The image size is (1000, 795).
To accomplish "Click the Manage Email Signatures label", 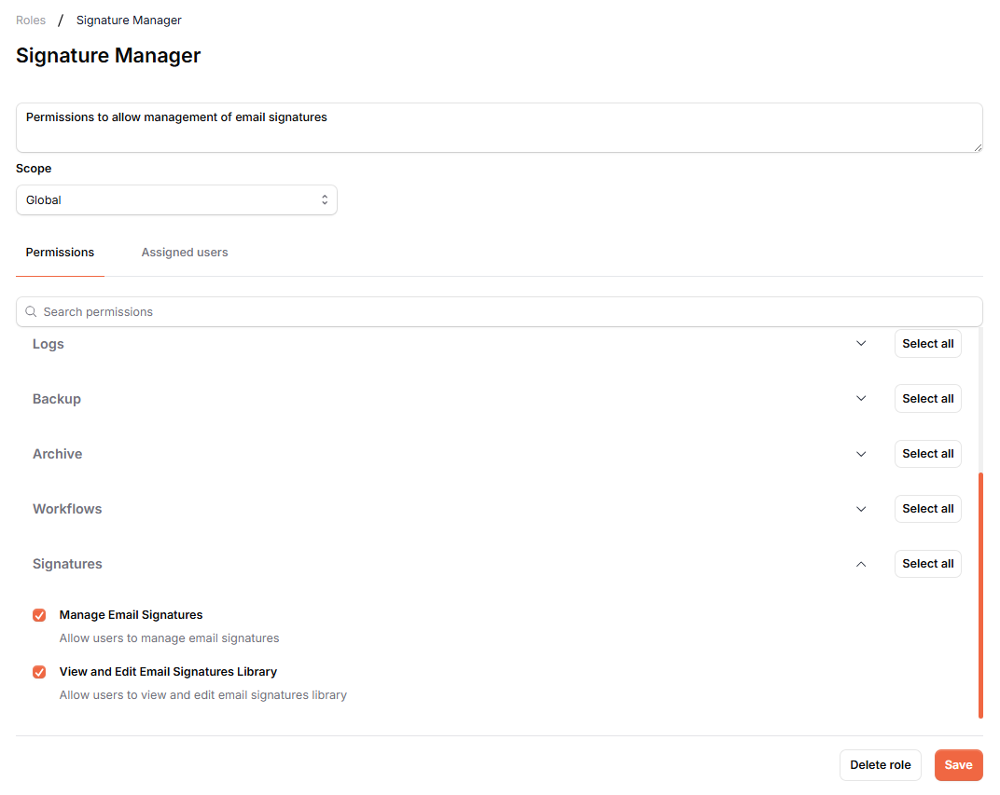I will point(131,615).
